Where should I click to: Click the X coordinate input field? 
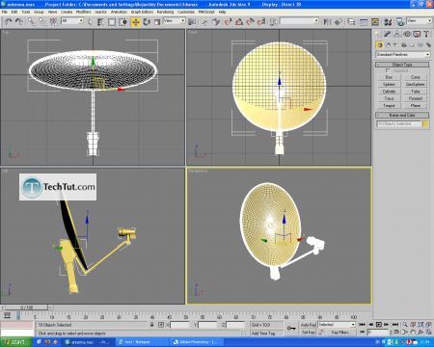pos(180,325)
